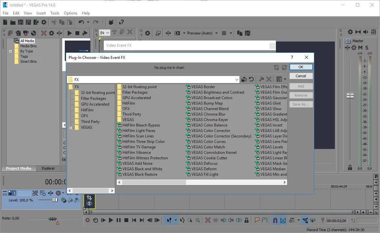Open Video Preview properties gear icon
This screenshot has width=380, height=233.
[x=148, y=33]
